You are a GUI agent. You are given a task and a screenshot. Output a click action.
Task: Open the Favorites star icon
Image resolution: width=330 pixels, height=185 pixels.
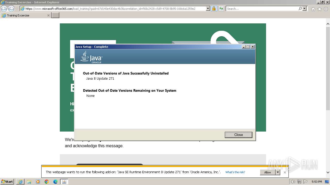(x=319, y=9)
